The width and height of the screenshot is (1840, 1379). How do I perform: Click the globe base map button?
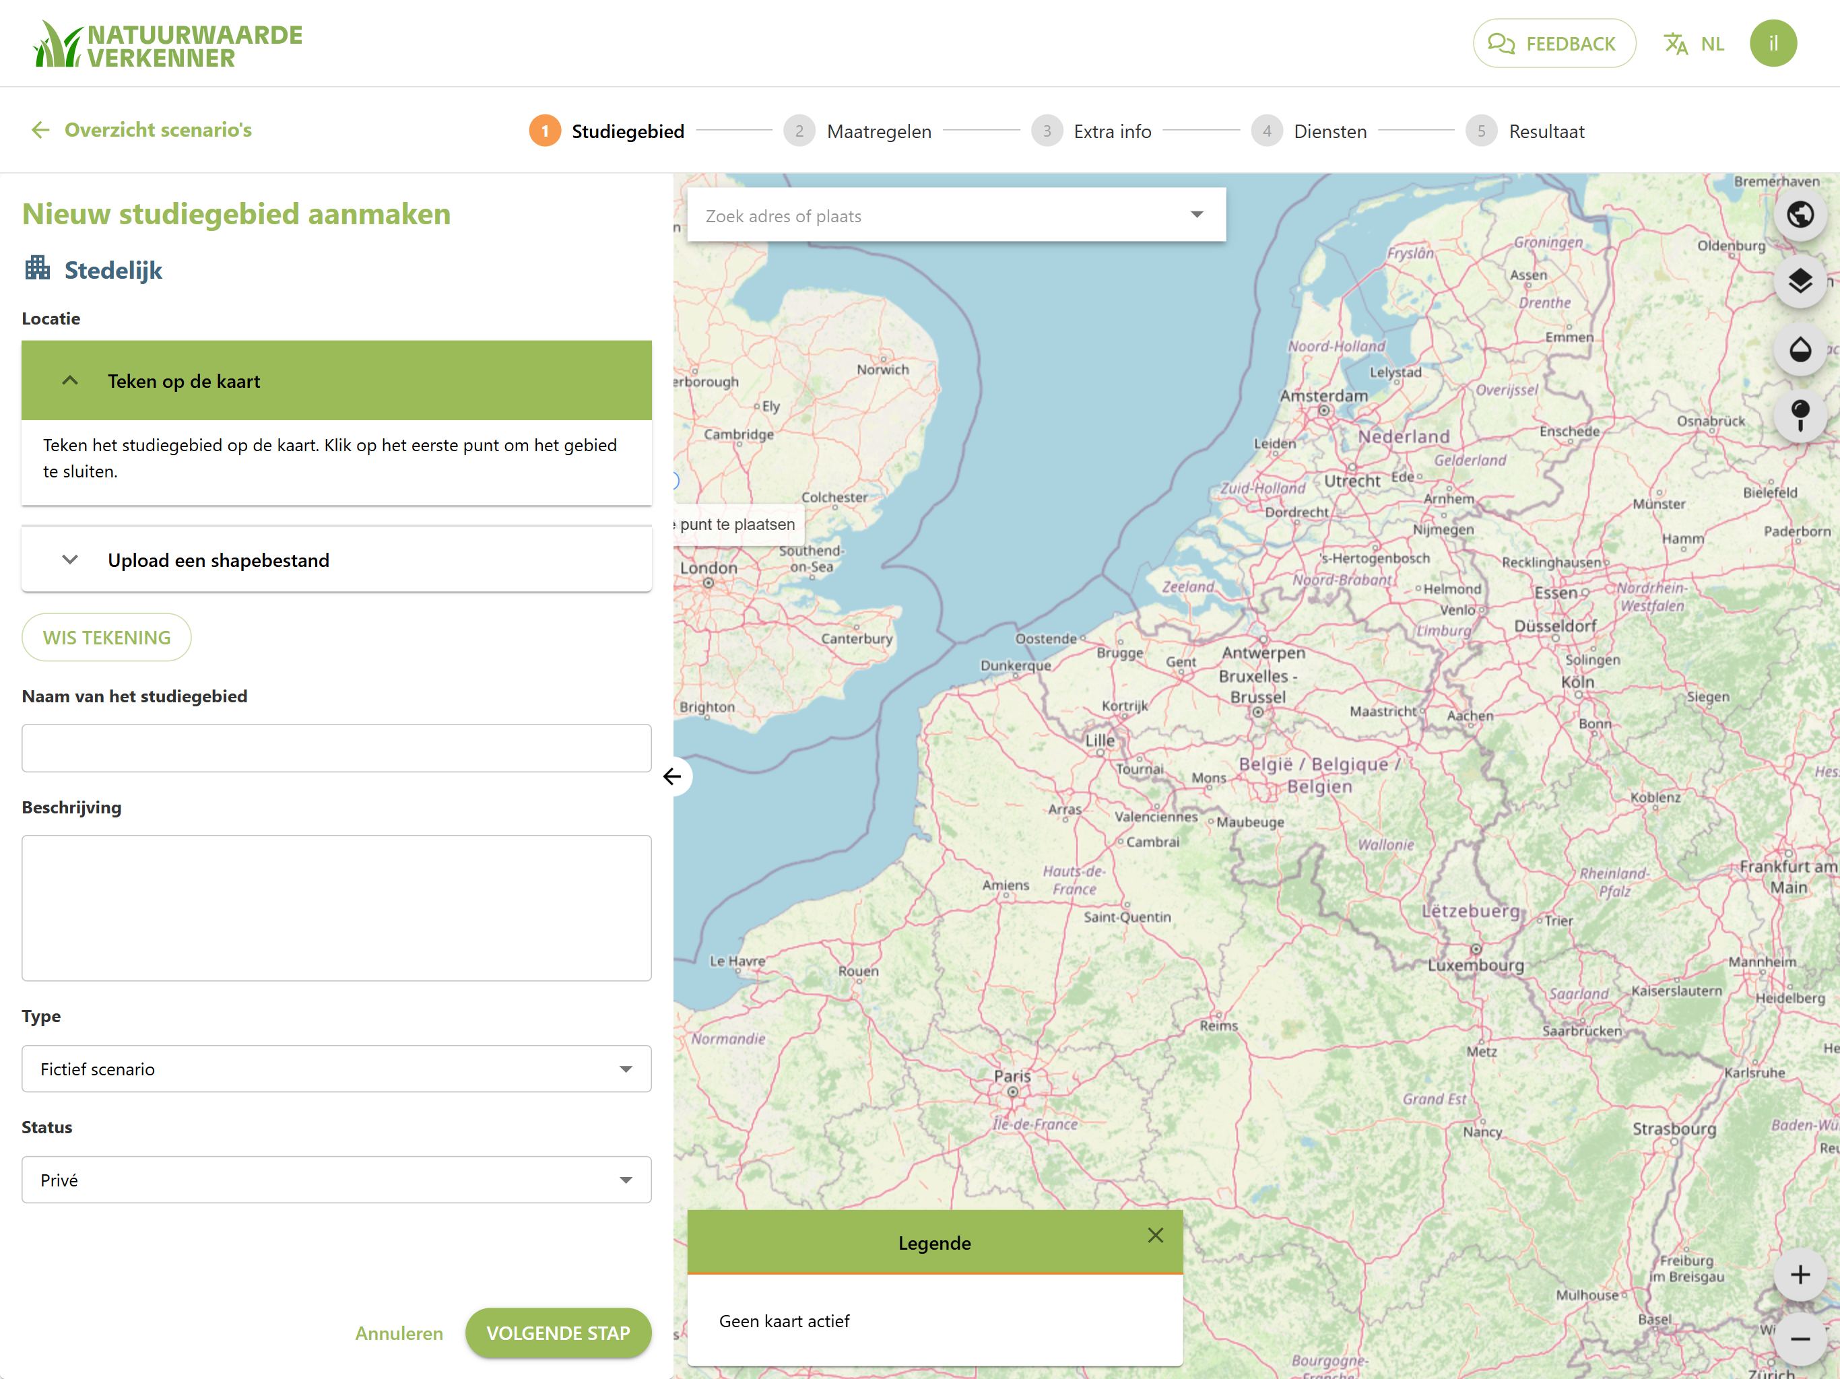[1800, 215]
